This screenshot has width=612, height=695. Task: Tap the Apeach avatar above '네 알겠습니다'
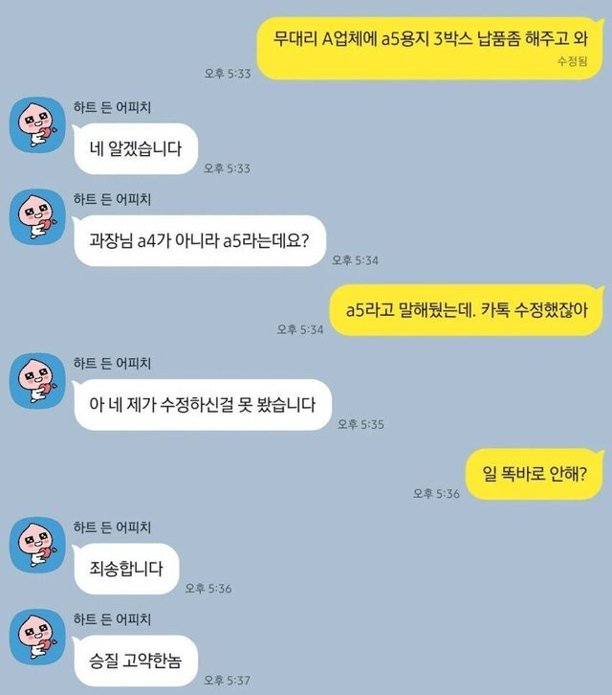(x=37, y=125)
